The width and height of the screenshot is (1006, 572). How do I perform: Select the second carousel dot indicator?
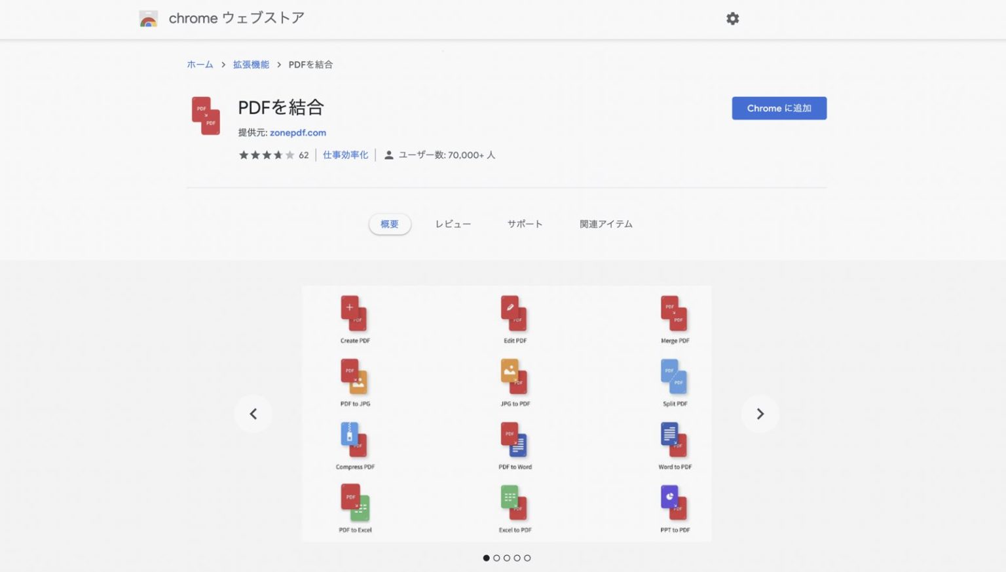point(496,558)
